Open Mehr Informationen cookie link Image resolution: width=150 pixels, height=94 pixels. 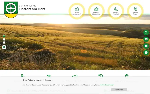click(107, 85)
